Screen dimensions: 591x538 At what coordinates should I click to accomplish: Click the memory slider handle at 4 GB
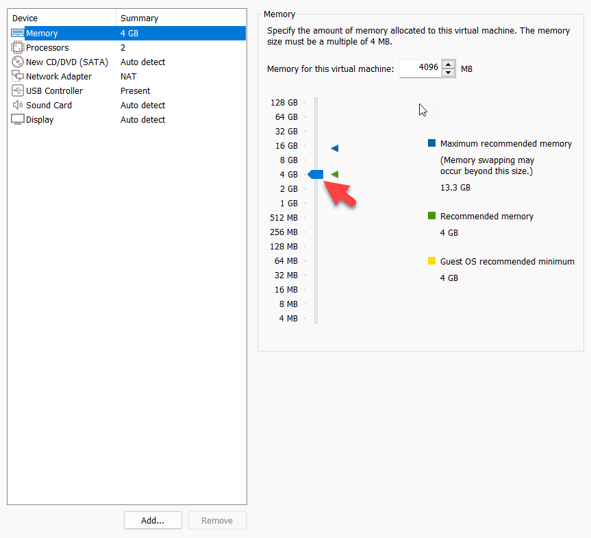pyautogui.click(x=316, y=174)
